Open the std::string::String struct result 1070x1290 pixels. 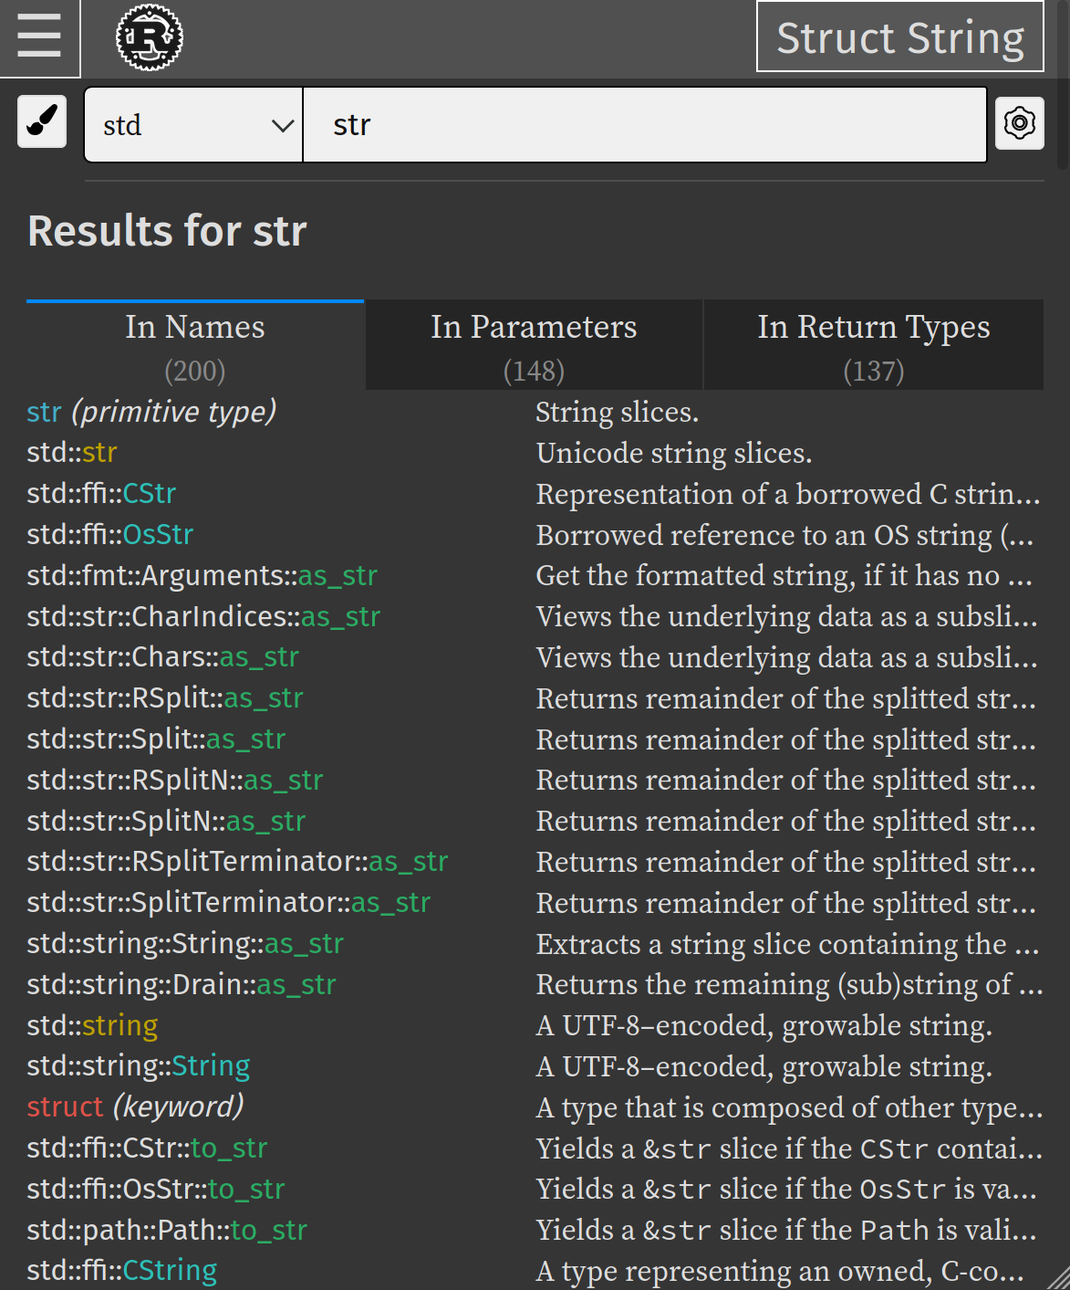point(139,1066)
